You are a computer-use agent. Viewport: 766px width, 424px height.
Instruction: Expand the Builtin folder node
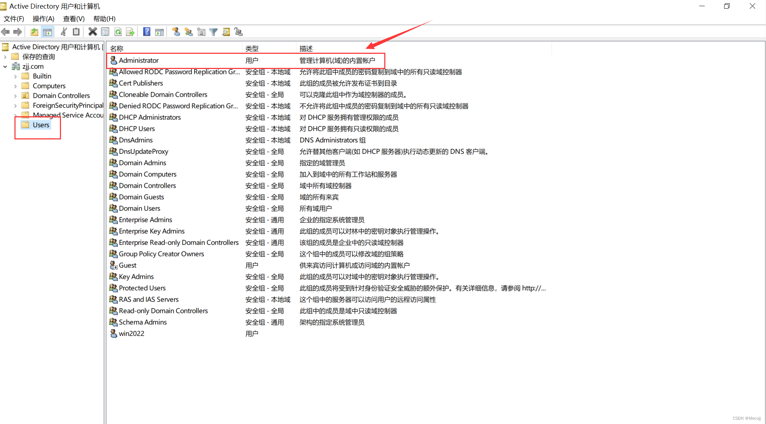[15, 76]
